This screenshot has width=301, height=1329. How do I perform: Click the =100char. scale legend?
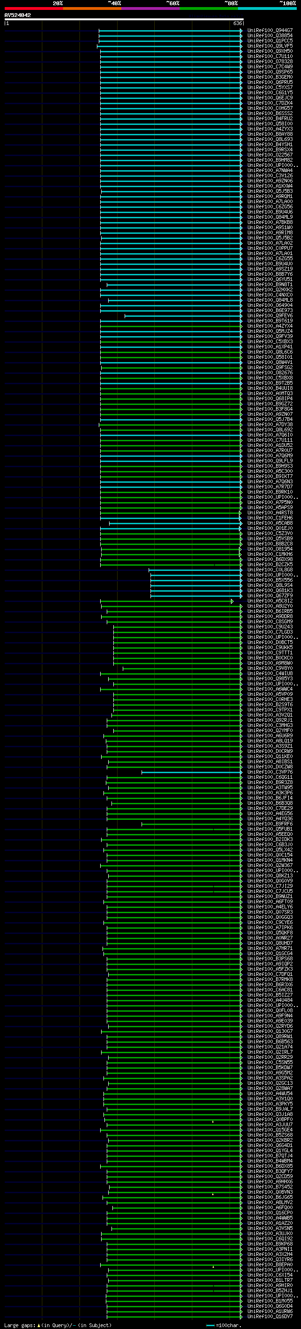[x=223, y=1325]
